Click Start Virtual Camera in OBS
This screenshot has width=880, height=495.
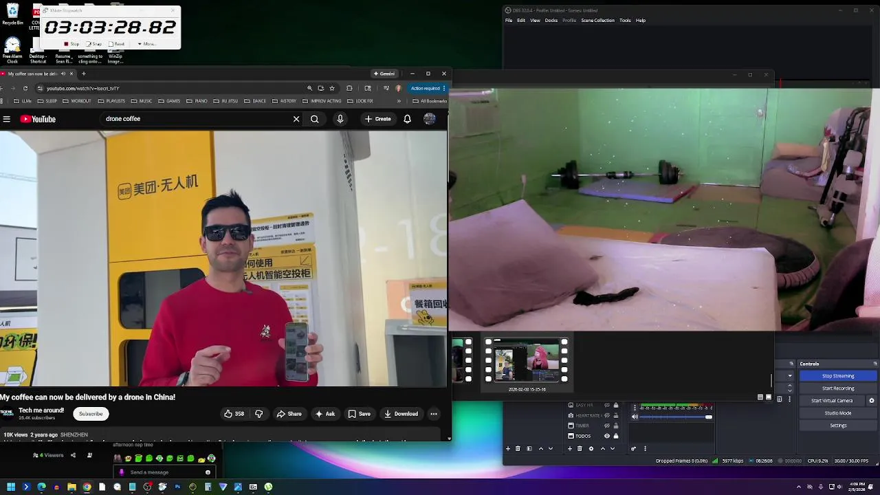click(x=832, y=401)
